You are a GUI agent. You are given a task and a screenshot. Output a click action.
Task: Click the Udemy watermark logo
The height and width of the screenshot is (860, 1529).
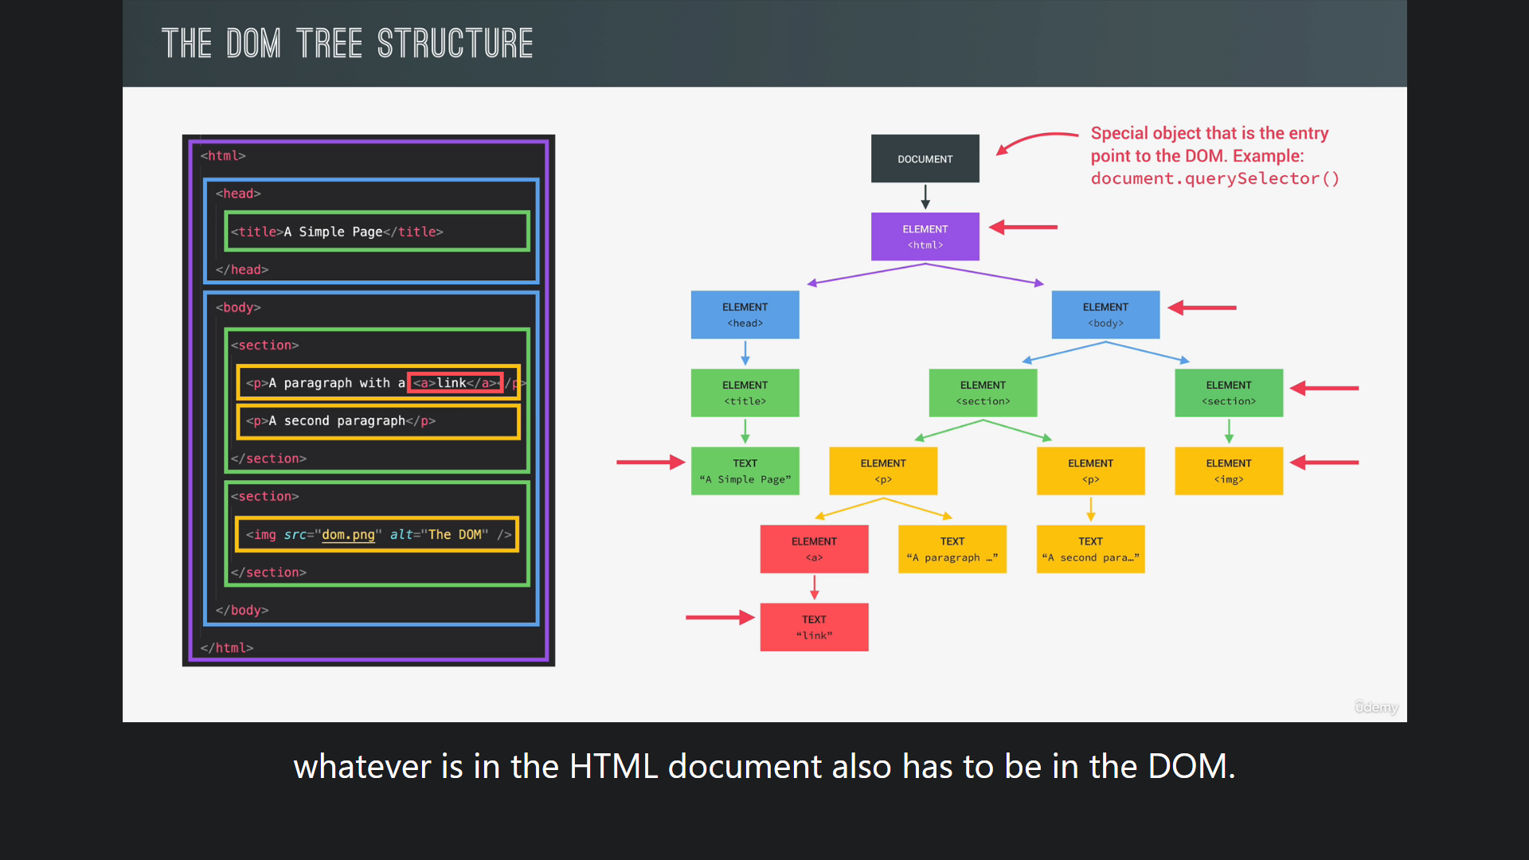click(1376, 707)
